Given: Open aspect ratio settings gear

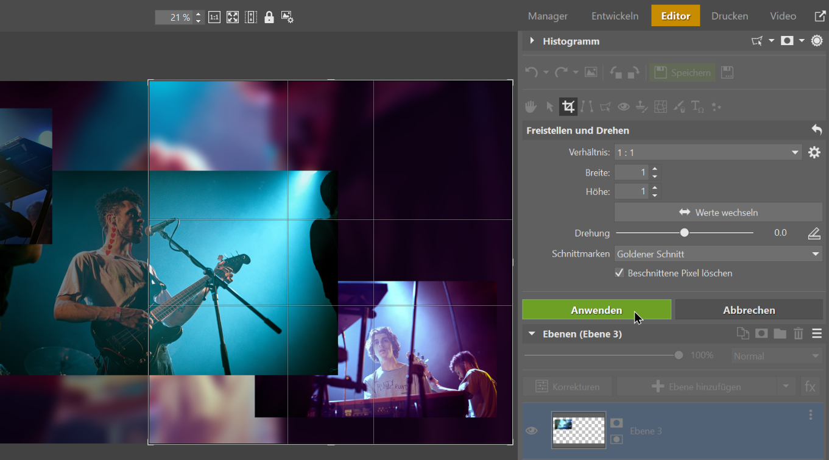Looking at the screenshot, I should click(x=814, y=152).
